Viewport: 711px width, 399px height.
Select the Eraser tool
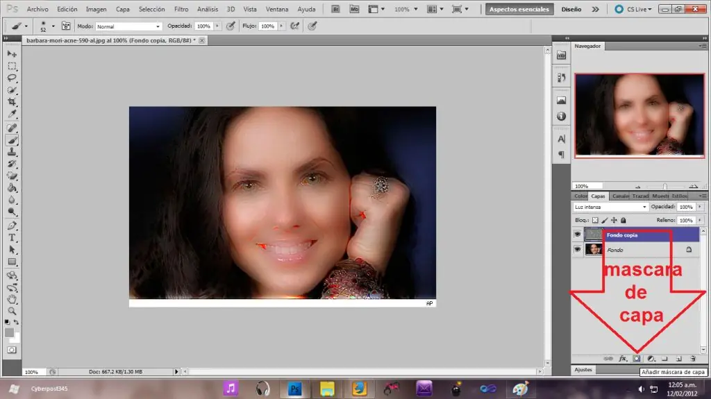pos(12,176)
